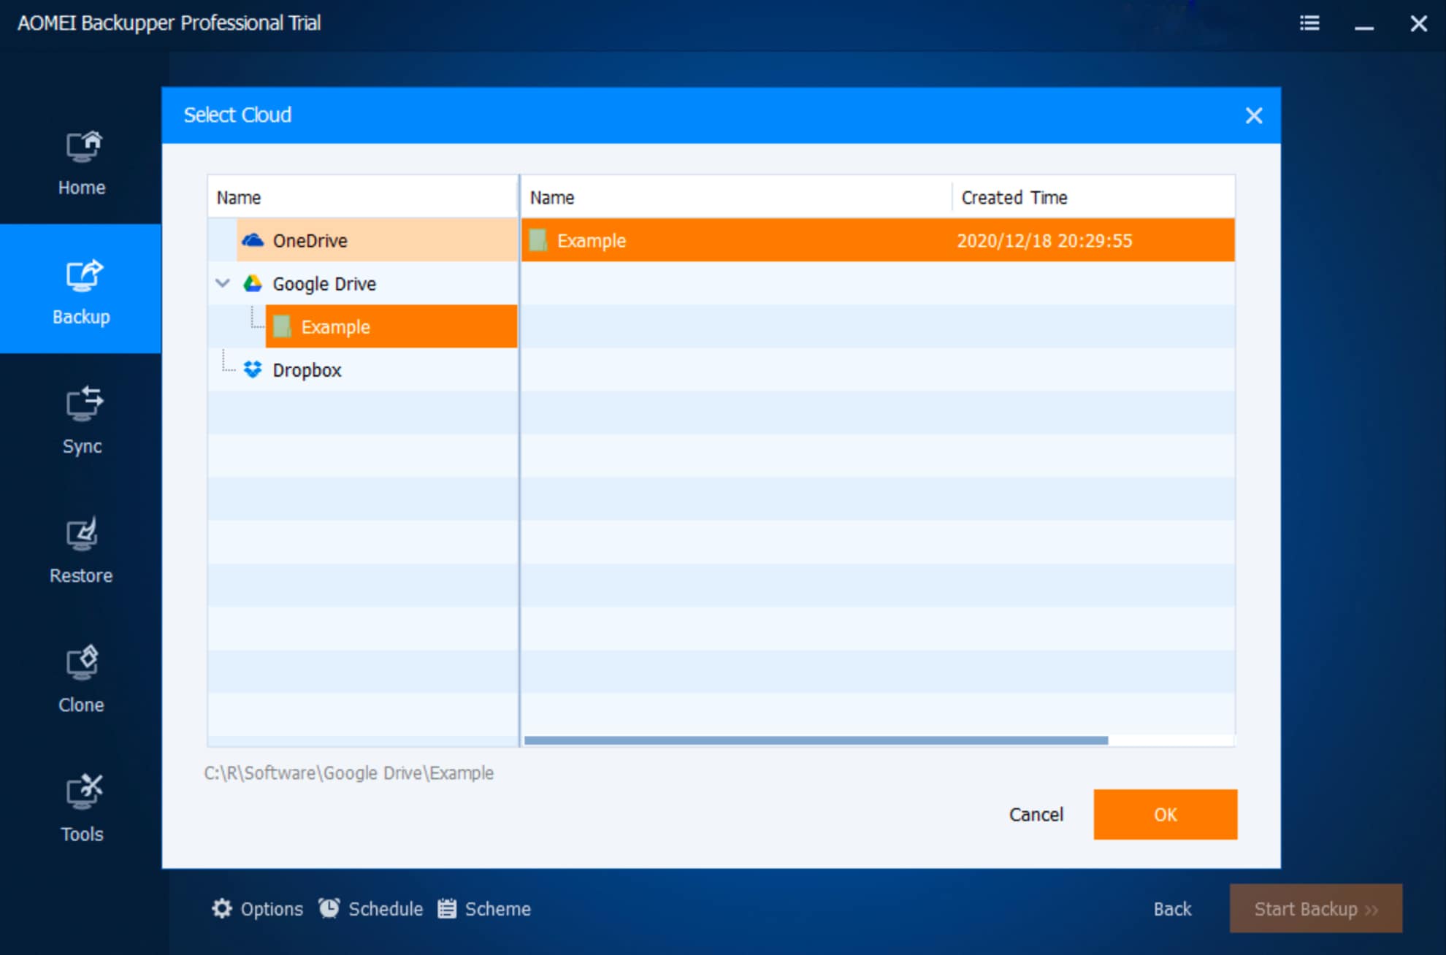Open the hamburger menu in title bar
The width and height of the screenshot is (1446, 955).
(x=1309, y=23)
